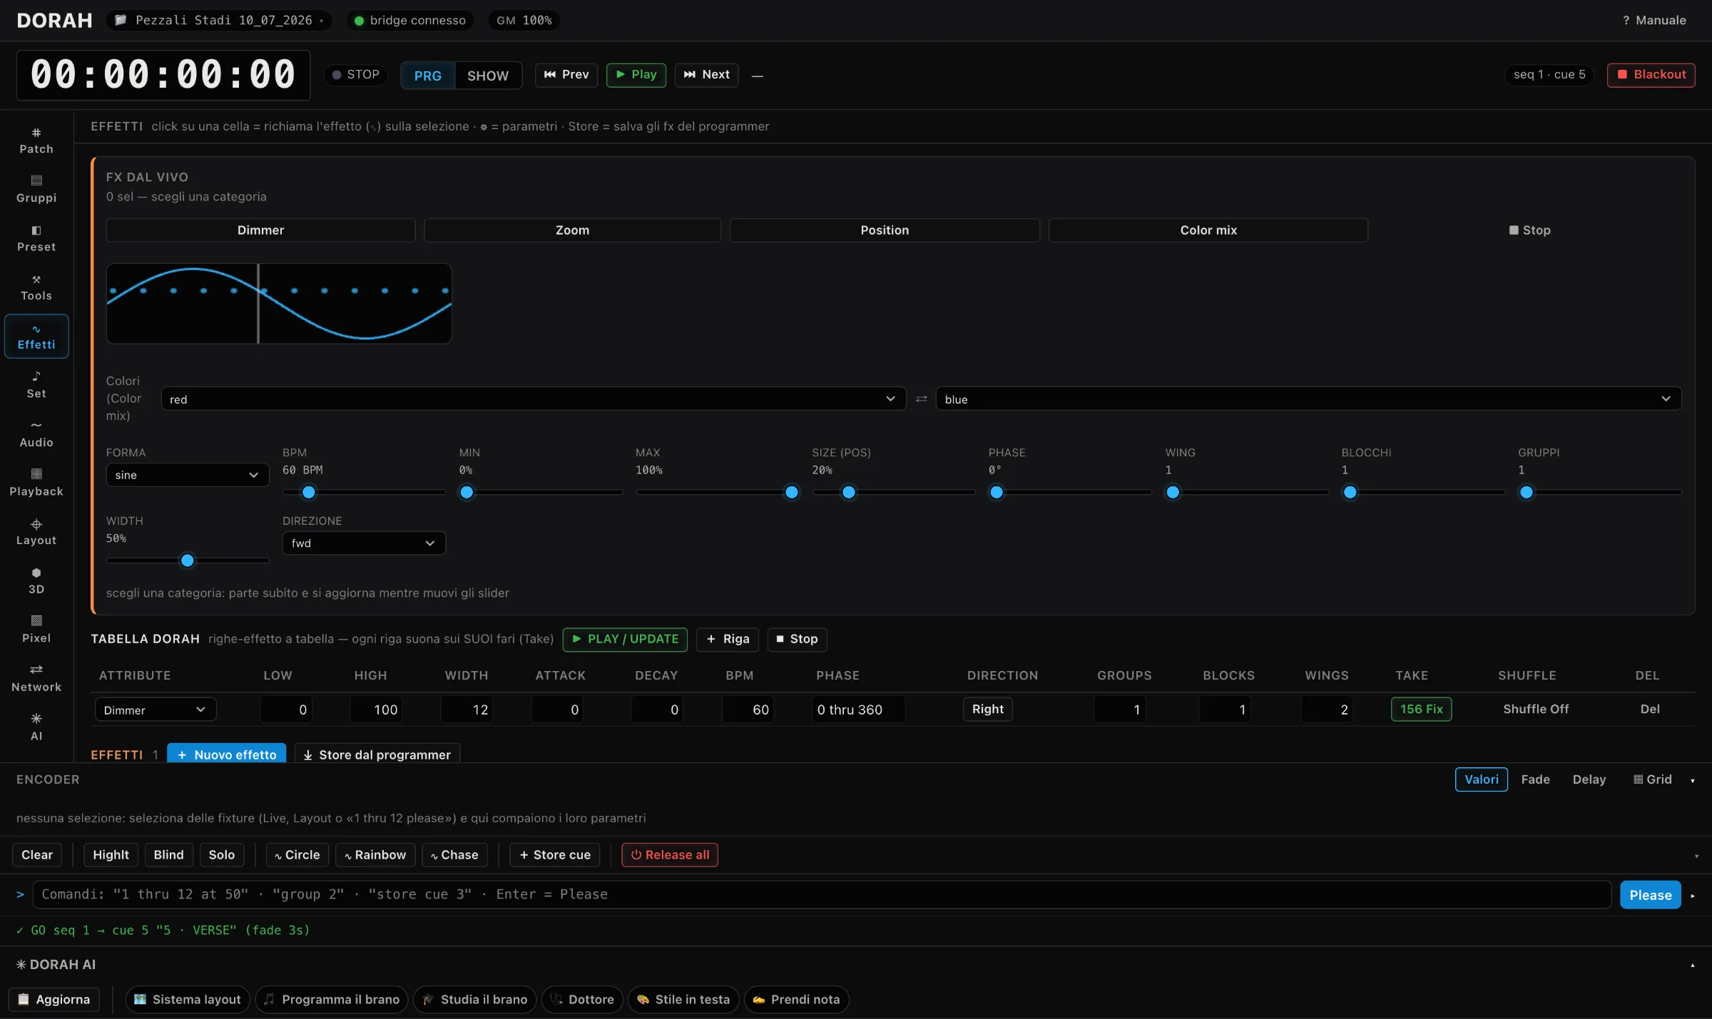The image size is (1712, 1019).
Task: Open the Preset sidebar icon
Action: point(36,238)
